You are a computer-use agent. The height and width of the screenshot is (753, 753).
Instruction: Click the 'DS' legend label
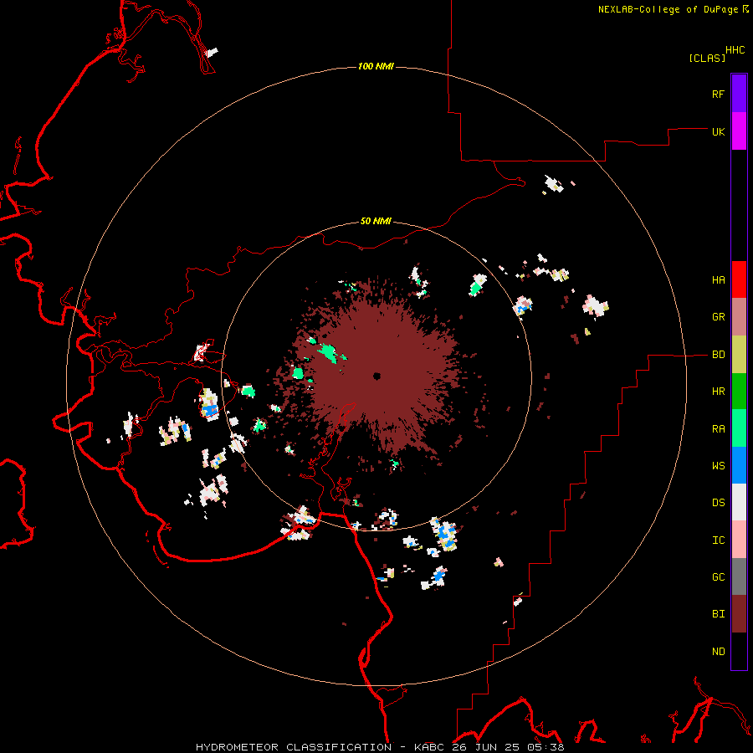pos(719,502)
